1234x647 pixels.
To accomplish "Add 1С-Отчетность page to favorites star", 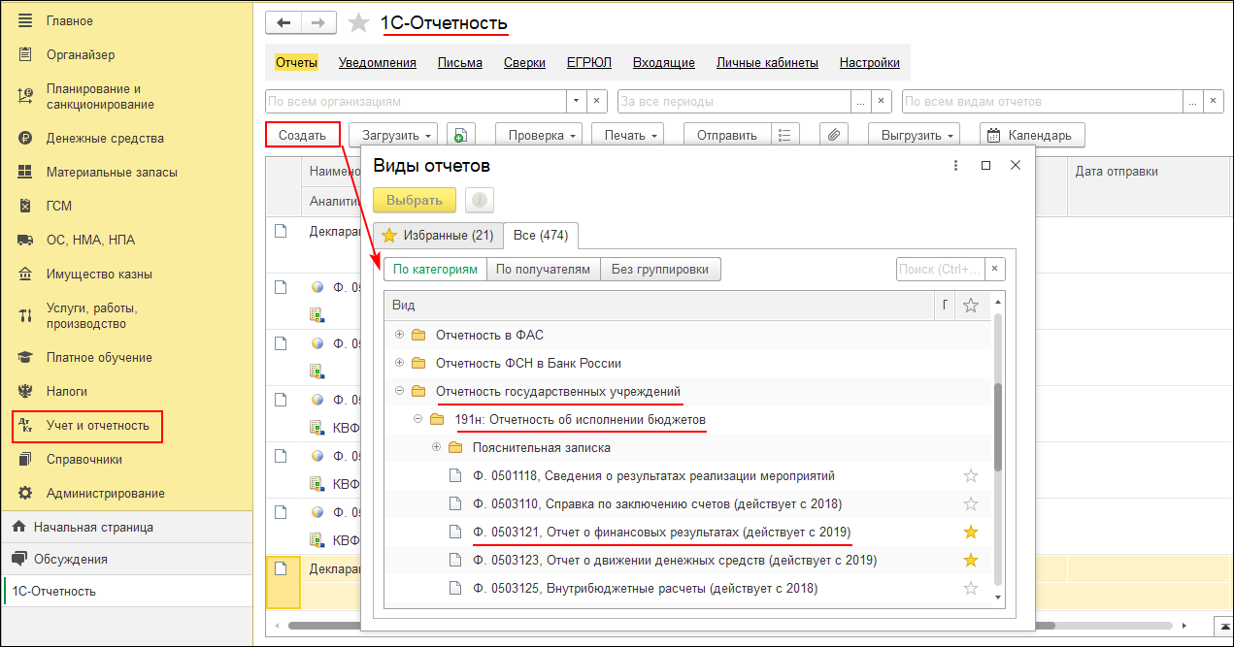I will pyautogui.click(x=359, y=23).
